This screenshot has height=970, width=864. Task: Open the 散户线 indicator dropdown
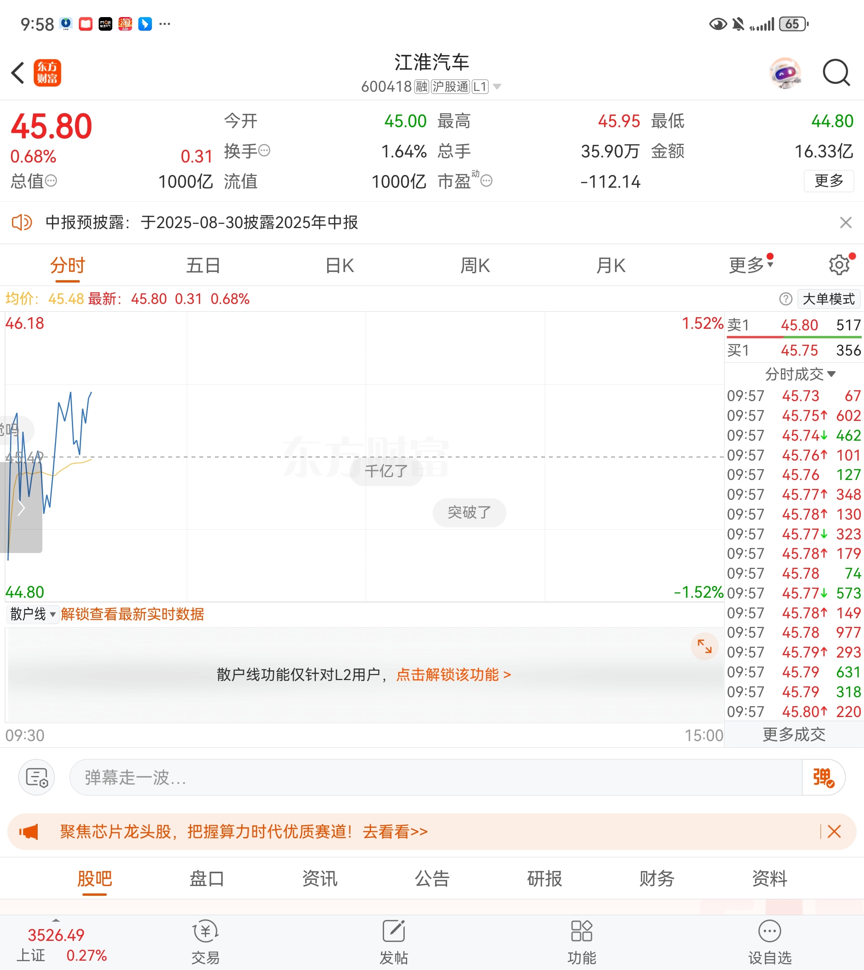[33, 614]
